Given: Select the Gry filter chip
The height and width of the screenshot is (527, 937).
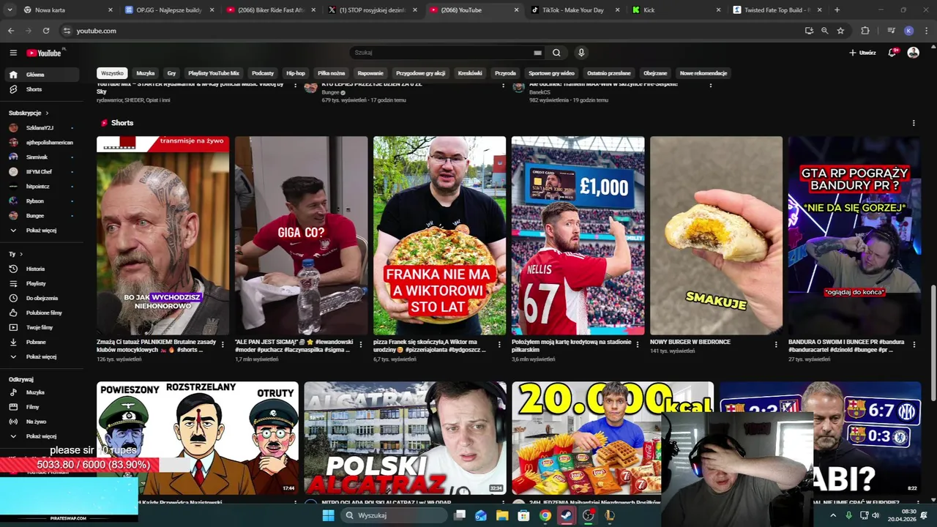Looking at the screenshot, I should coord(171,73).
